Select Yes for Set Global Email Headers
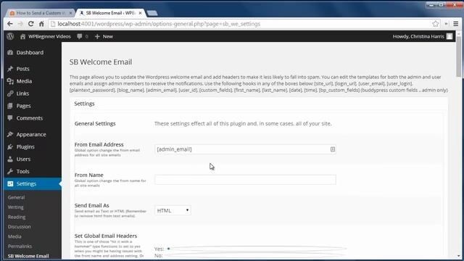This screenshot has width=464, height=261. 168,249
